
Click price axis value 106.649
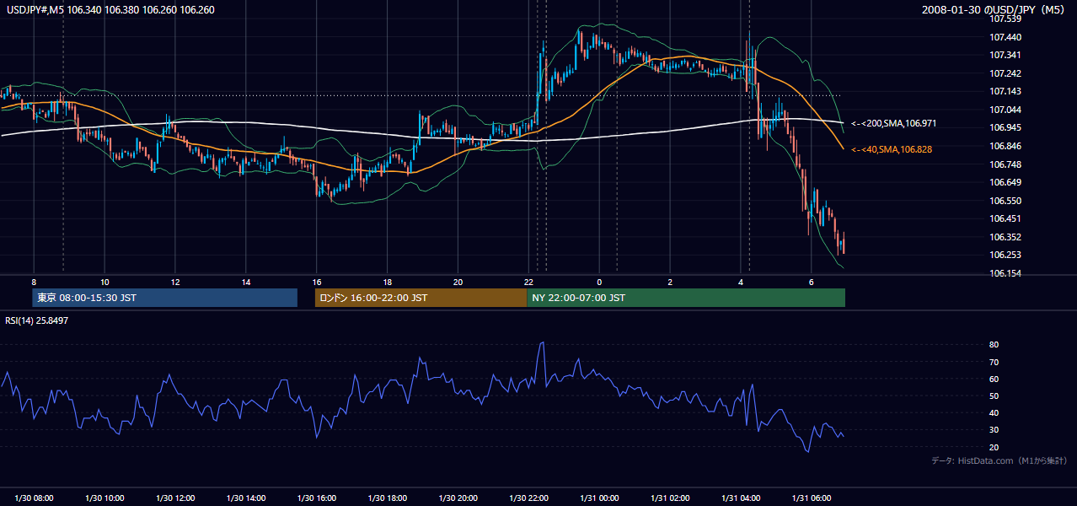point(1005,182)
